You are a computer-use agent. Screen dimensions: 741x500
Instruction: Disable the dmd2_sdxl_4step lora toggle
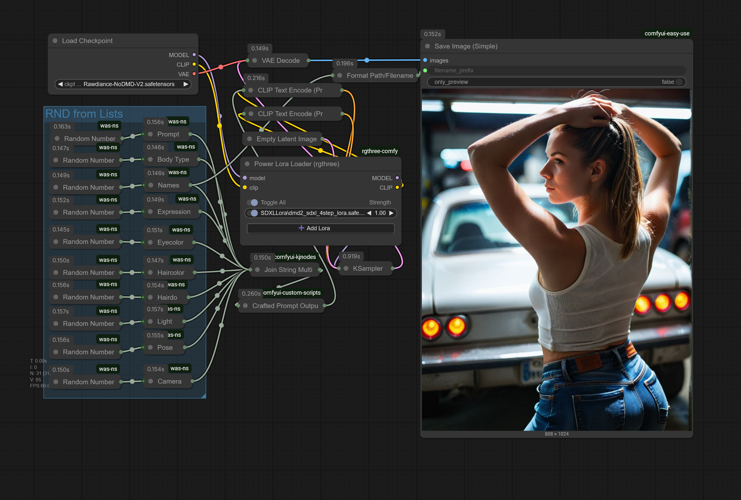tap(253, 213)
